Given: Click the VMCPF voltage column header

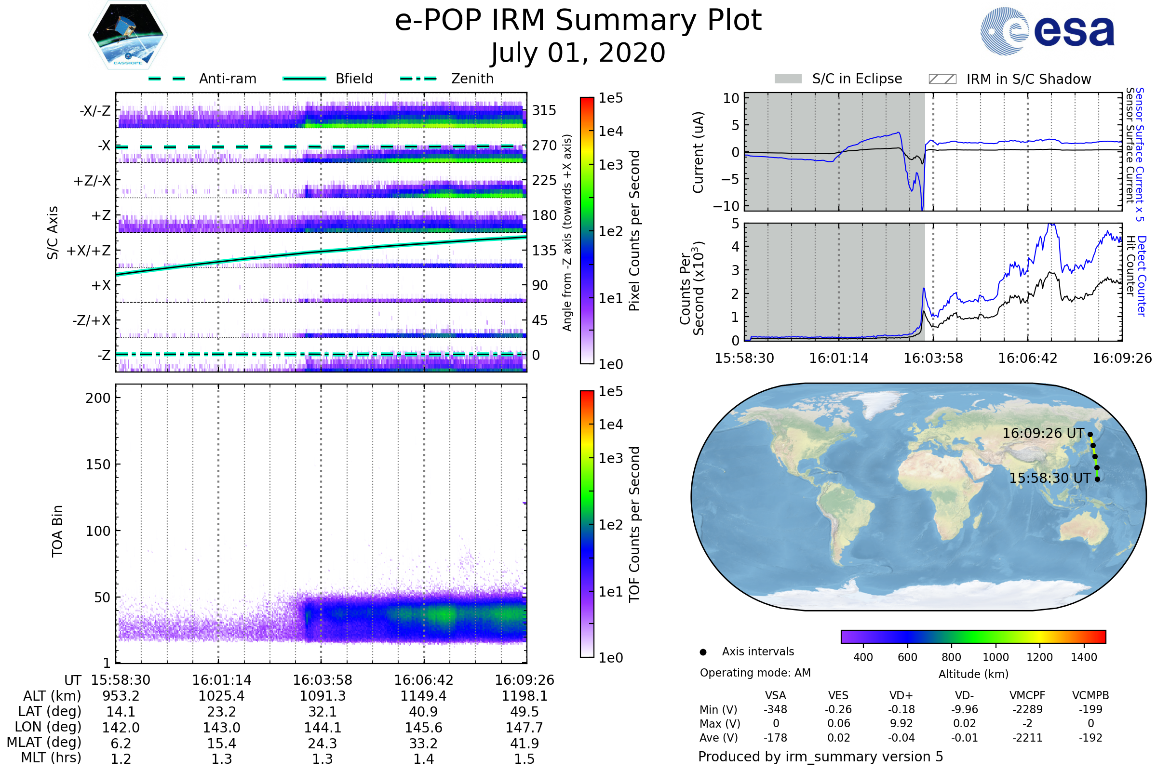Looking at the screenshot, I should (x=1027, y=695).
